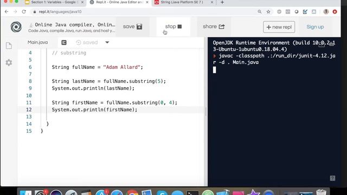This screenshot has height=195, width=347.
Task: Open Finder from the dock
Action: (25, 192)
